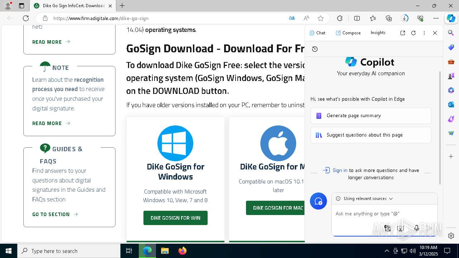The image size is (459, 258).
Task: Open sidebar Designer icon
Action: click(x=451, y=119)
